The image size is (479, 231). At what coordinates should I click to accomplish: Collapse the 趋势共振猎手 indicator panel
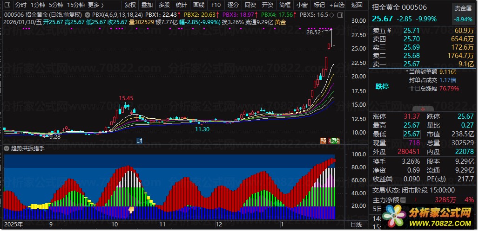coord(7,148)
